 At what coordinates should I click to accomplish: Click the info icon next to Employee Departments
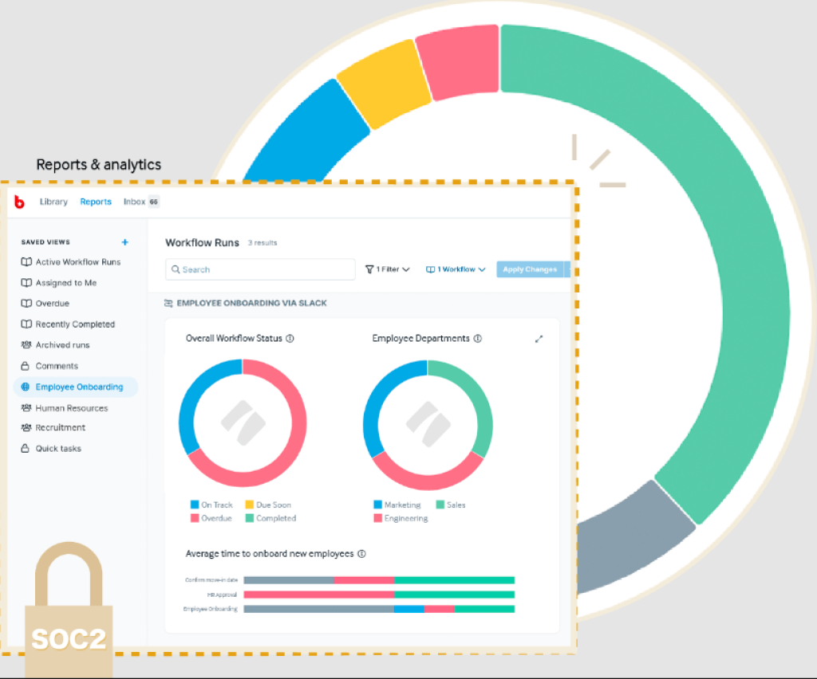477,338
